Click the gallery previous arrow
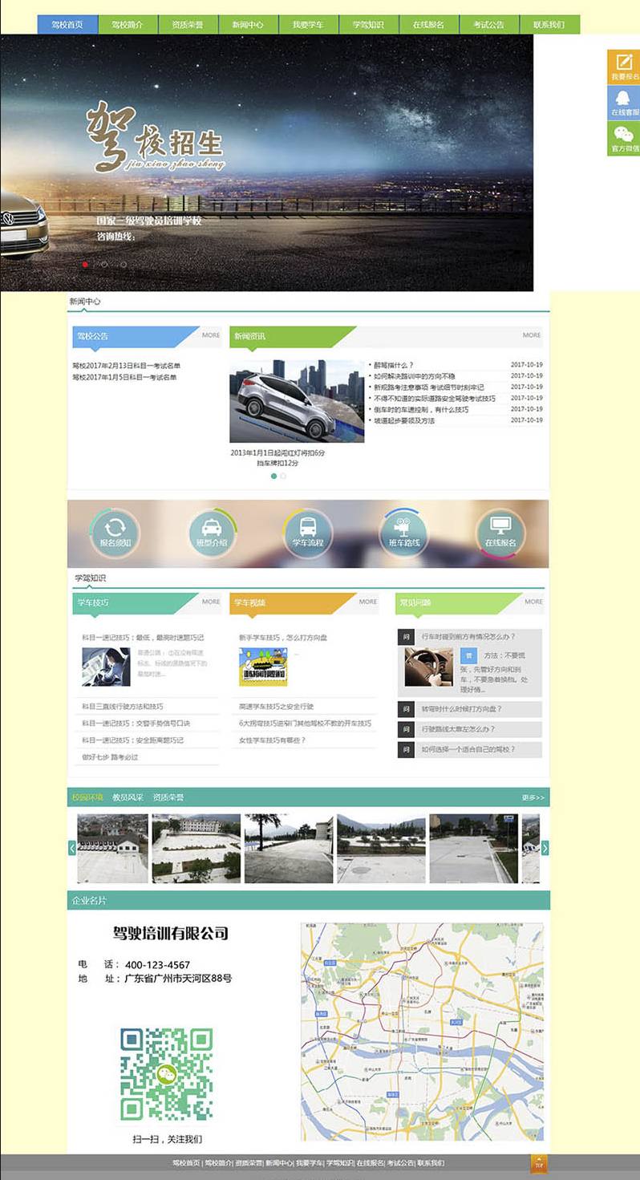Viewport: 640px width, 1180px height. 72,848
